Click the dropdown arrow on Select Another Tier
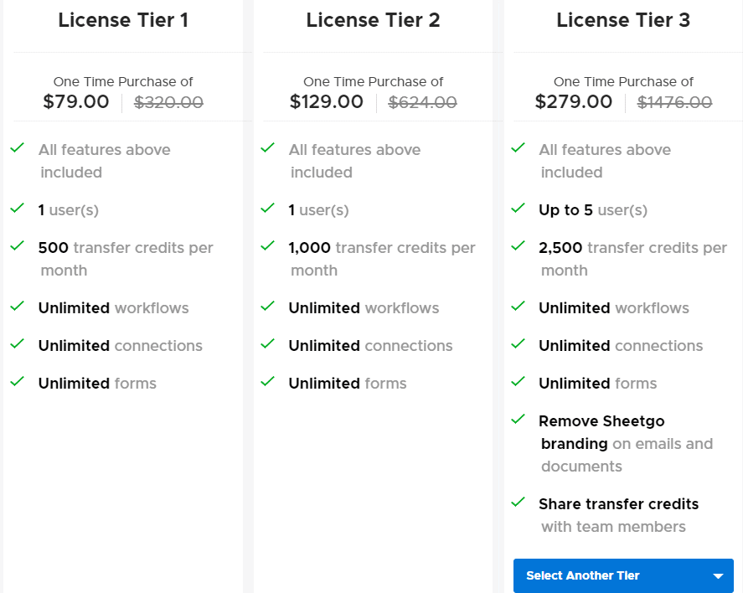 [718, 576]
